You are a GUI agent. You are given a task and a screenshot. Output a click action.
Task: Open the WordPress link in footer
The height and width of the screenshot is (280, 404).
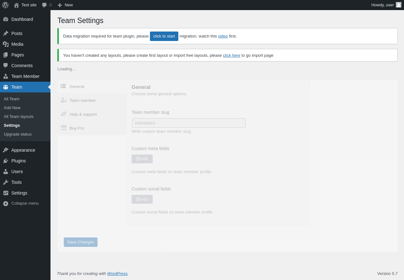point(117,274)
